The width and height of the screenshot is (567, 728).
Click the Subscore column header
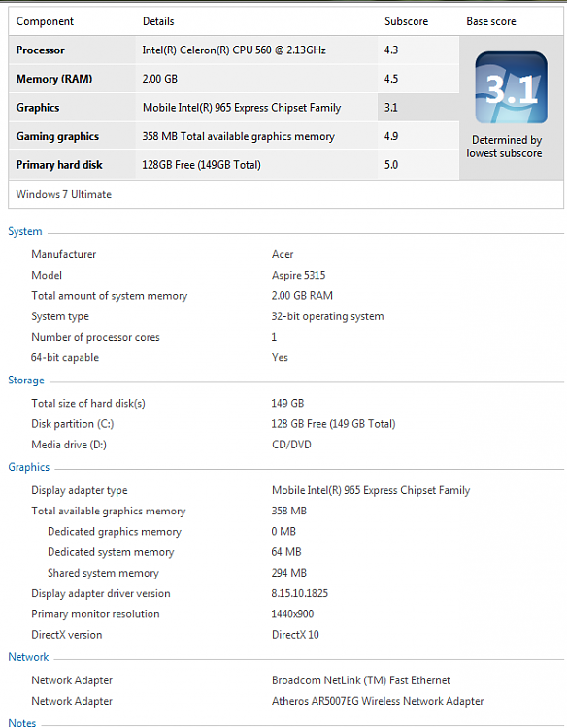tap(407, 21)
